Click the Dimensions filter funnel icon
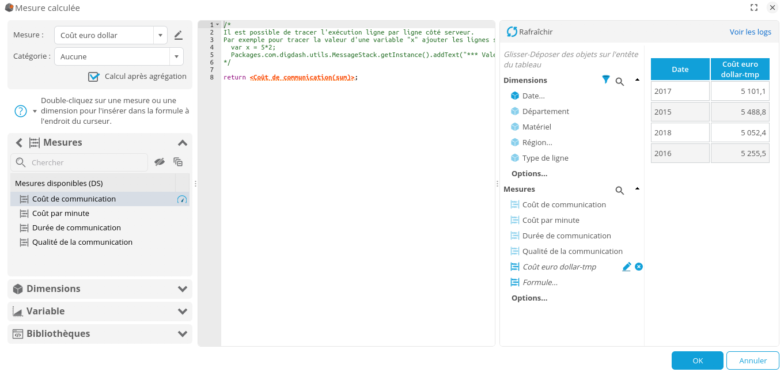The image size is (784, 372). coord(605,80)
